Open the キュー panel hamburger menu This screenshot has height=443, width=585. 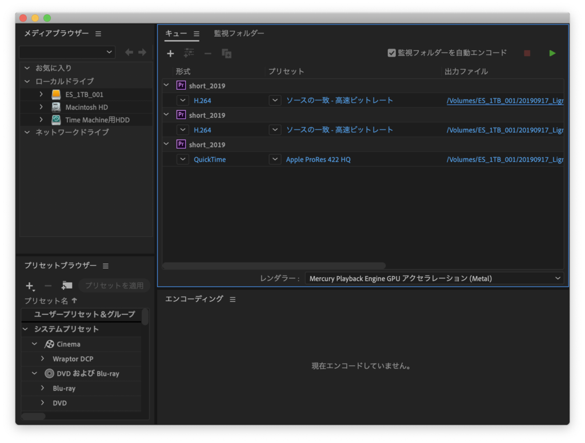pos(195,33)
